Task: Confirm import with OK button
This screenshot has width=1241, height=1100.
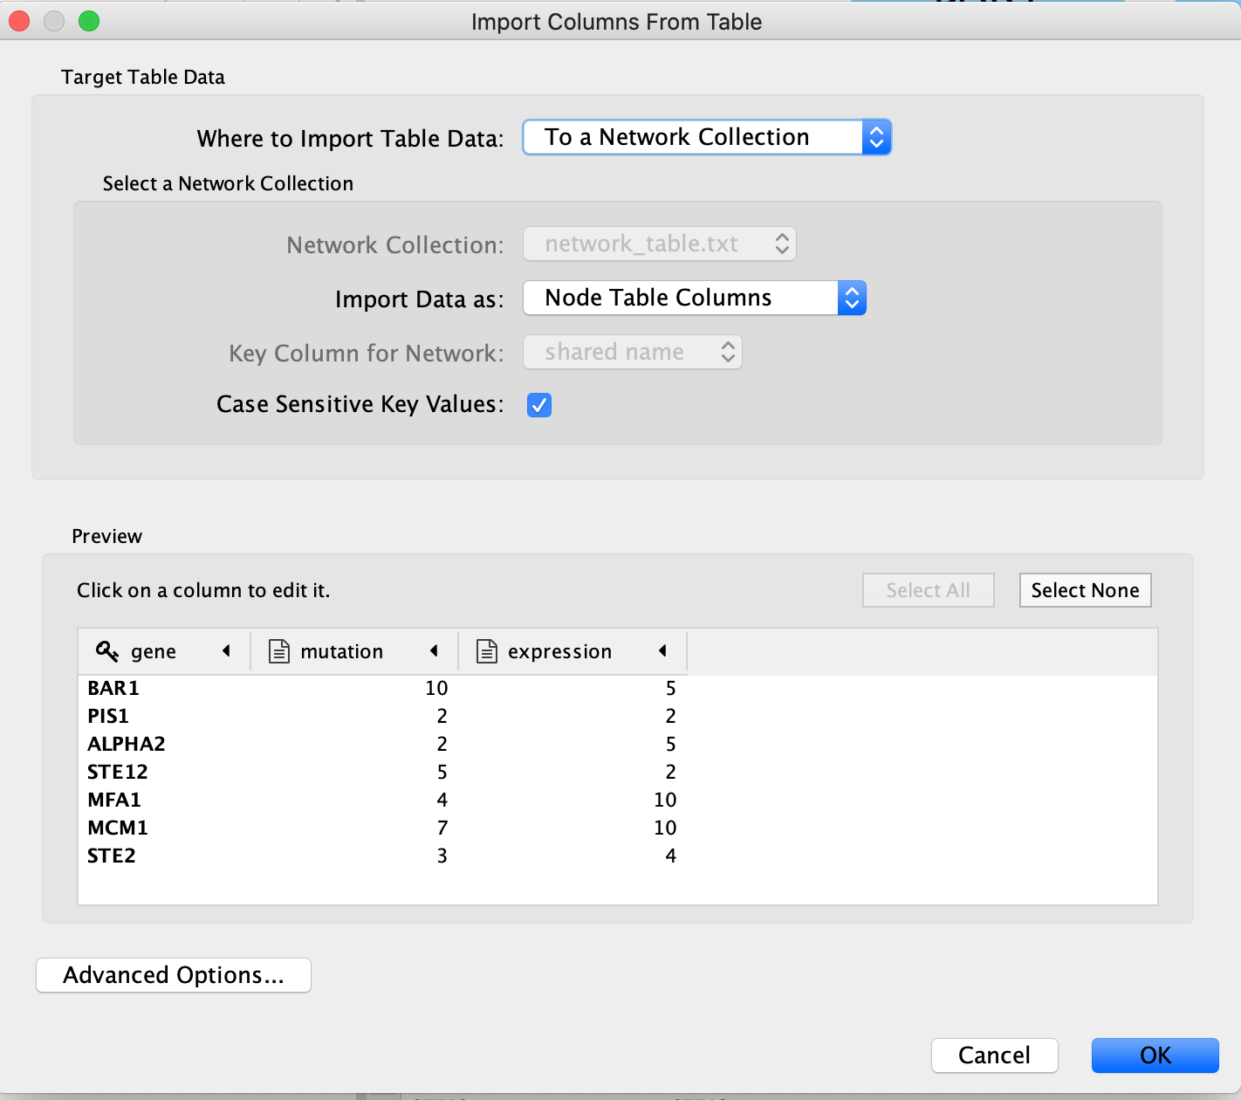Action: 1155,1055
